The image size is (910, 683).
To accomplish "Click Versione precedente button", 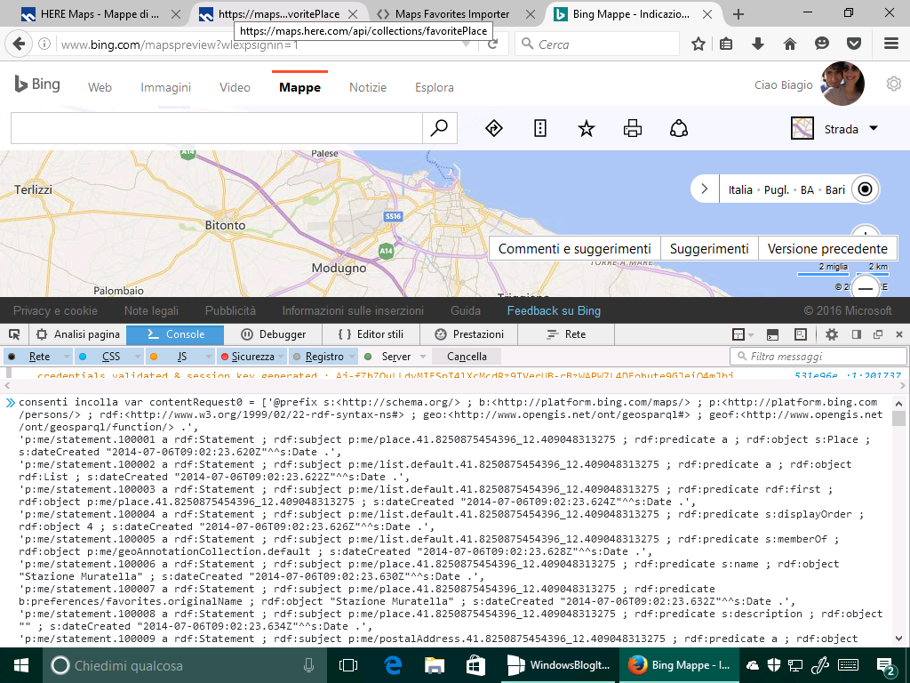I will [x=827, y=249].
